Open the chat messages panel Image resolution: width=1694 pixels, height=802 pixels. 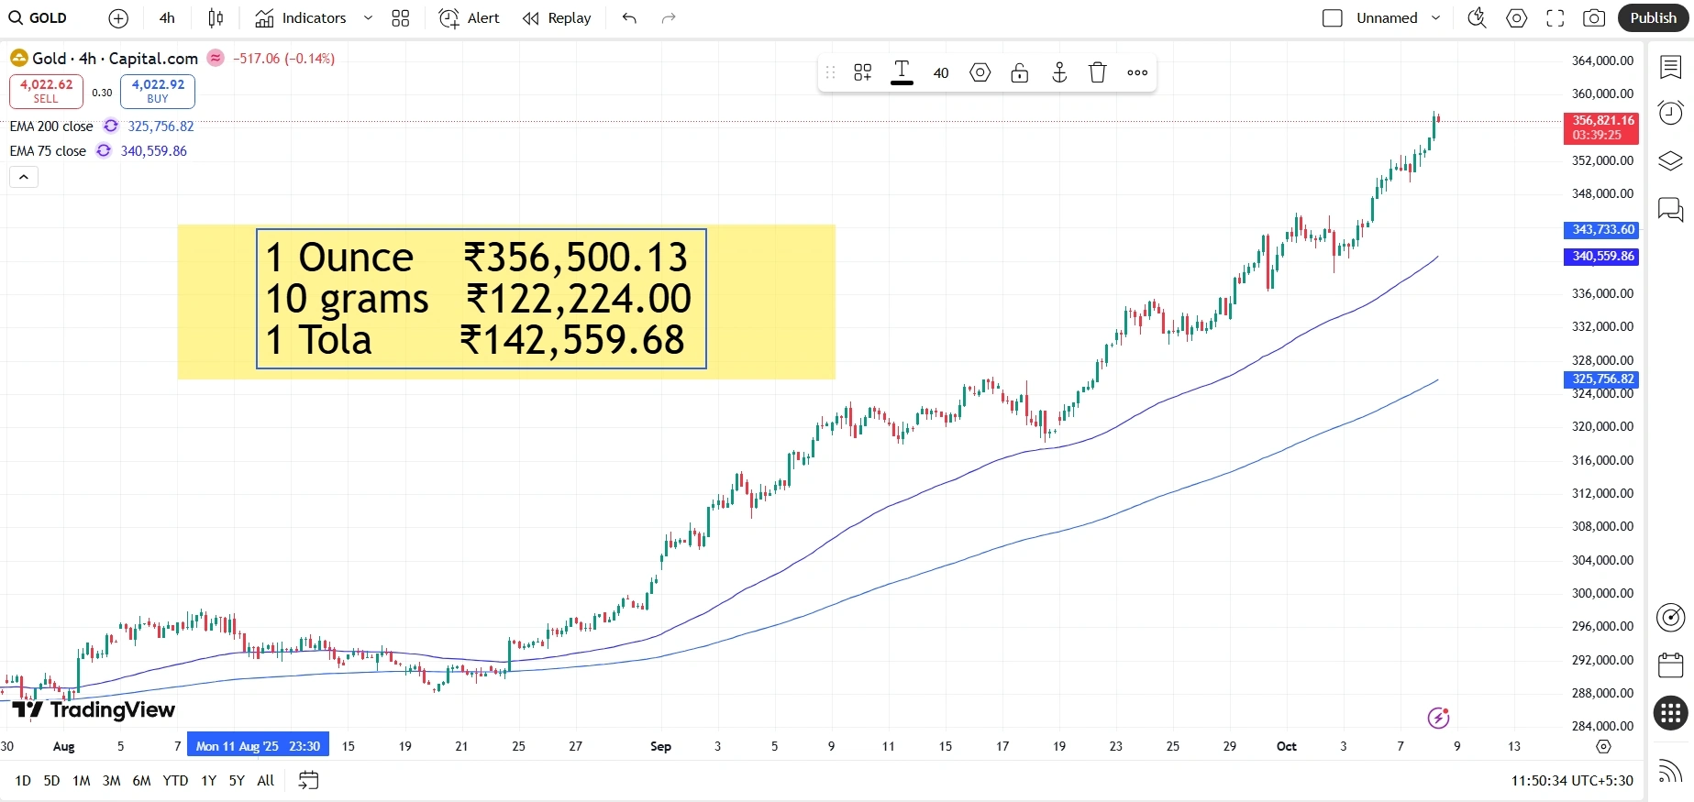[x=1670, y=210]
